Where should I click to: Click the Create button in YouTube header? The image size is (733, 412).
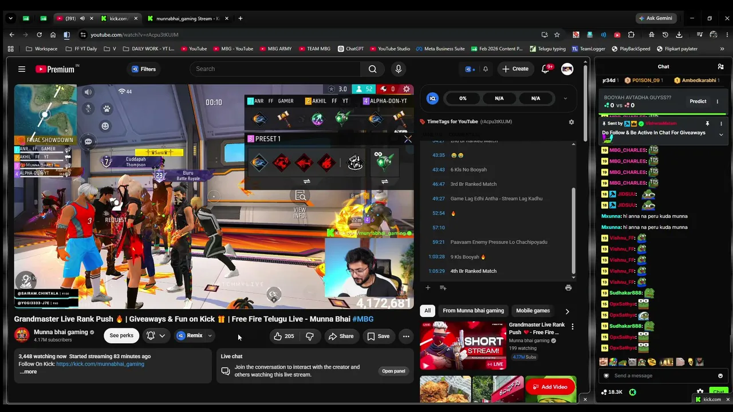pos(515,69)
